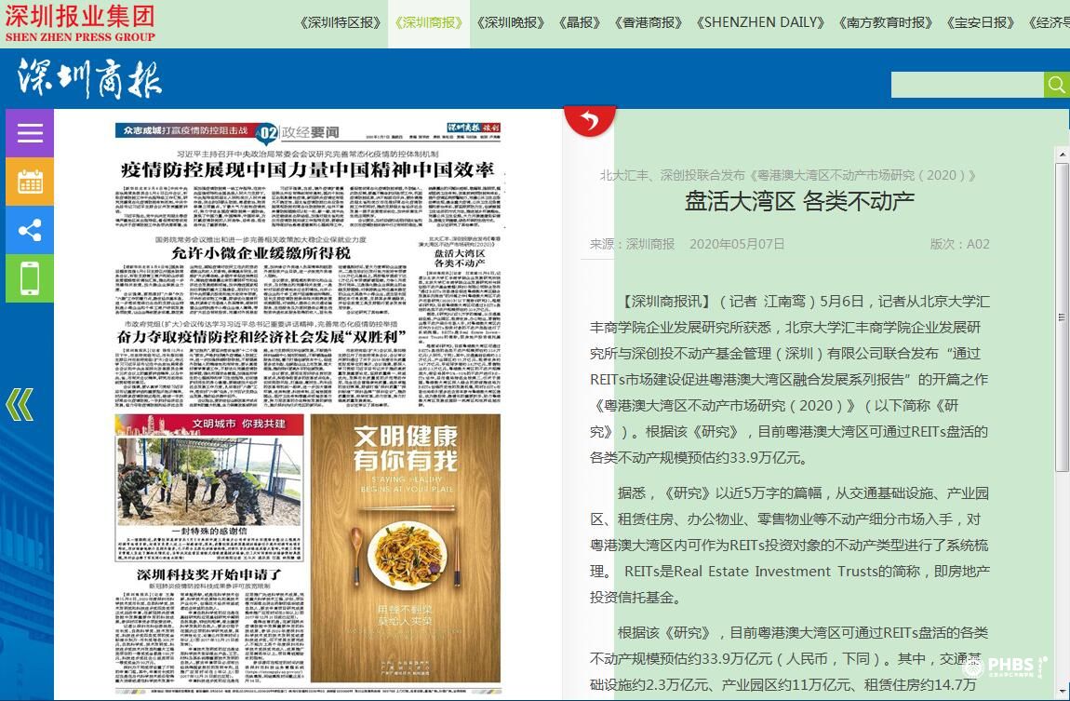
Task: Click the 文明城市 你我共建 photo of workers
Action: coord(209,481)
